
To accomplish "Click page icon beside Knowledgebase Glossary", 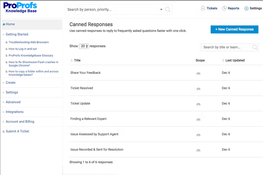I will tap(7, 56).
